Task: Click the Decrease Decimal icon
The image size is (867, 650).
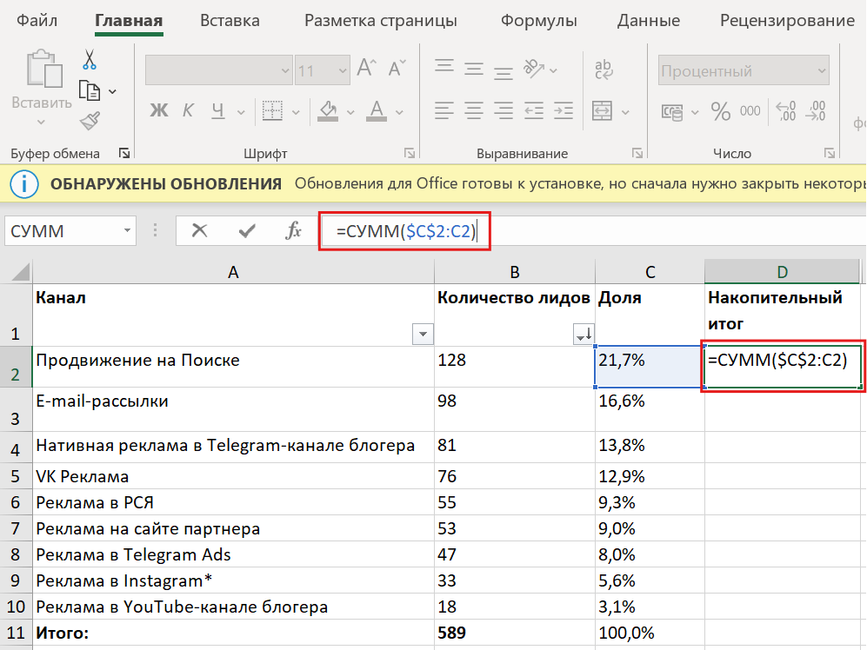Action: tap(816, 111)
